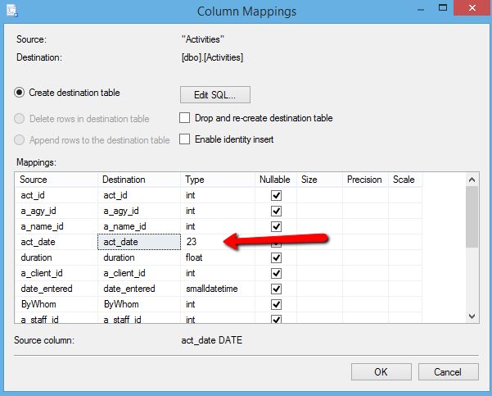Open Type dropdown for the duration row

point(218,257)
